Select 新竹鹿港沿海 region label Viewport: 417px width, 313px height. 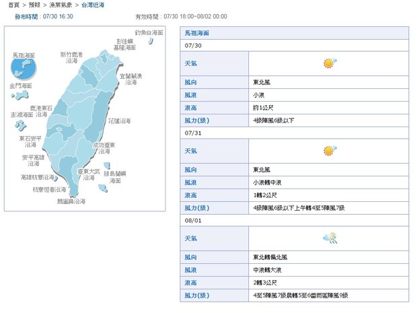71,57
